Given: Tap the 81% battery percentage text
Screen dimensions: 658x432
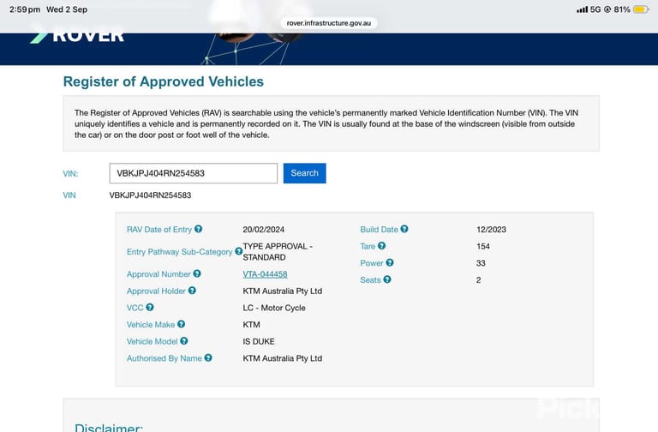Looking at the screenshot, I should pyautogui.click(x=622, y=9).
